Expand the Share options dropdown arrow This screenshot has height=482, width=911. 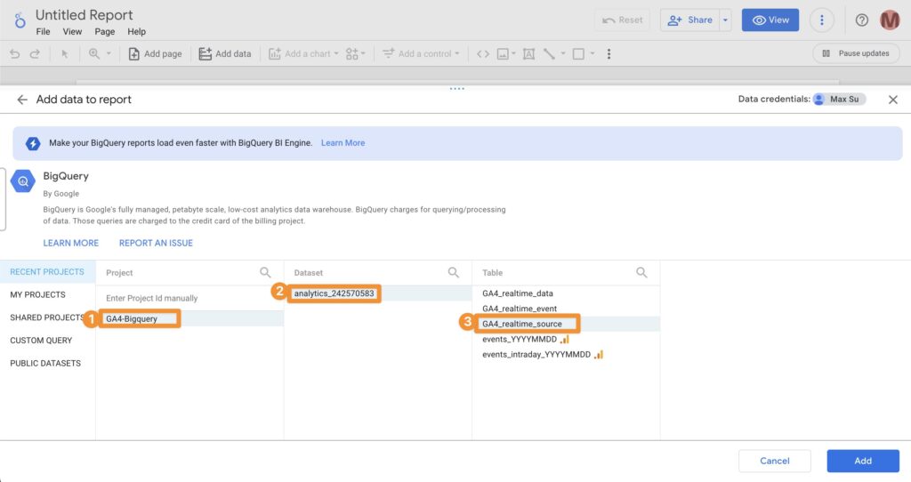pos(725,20)
